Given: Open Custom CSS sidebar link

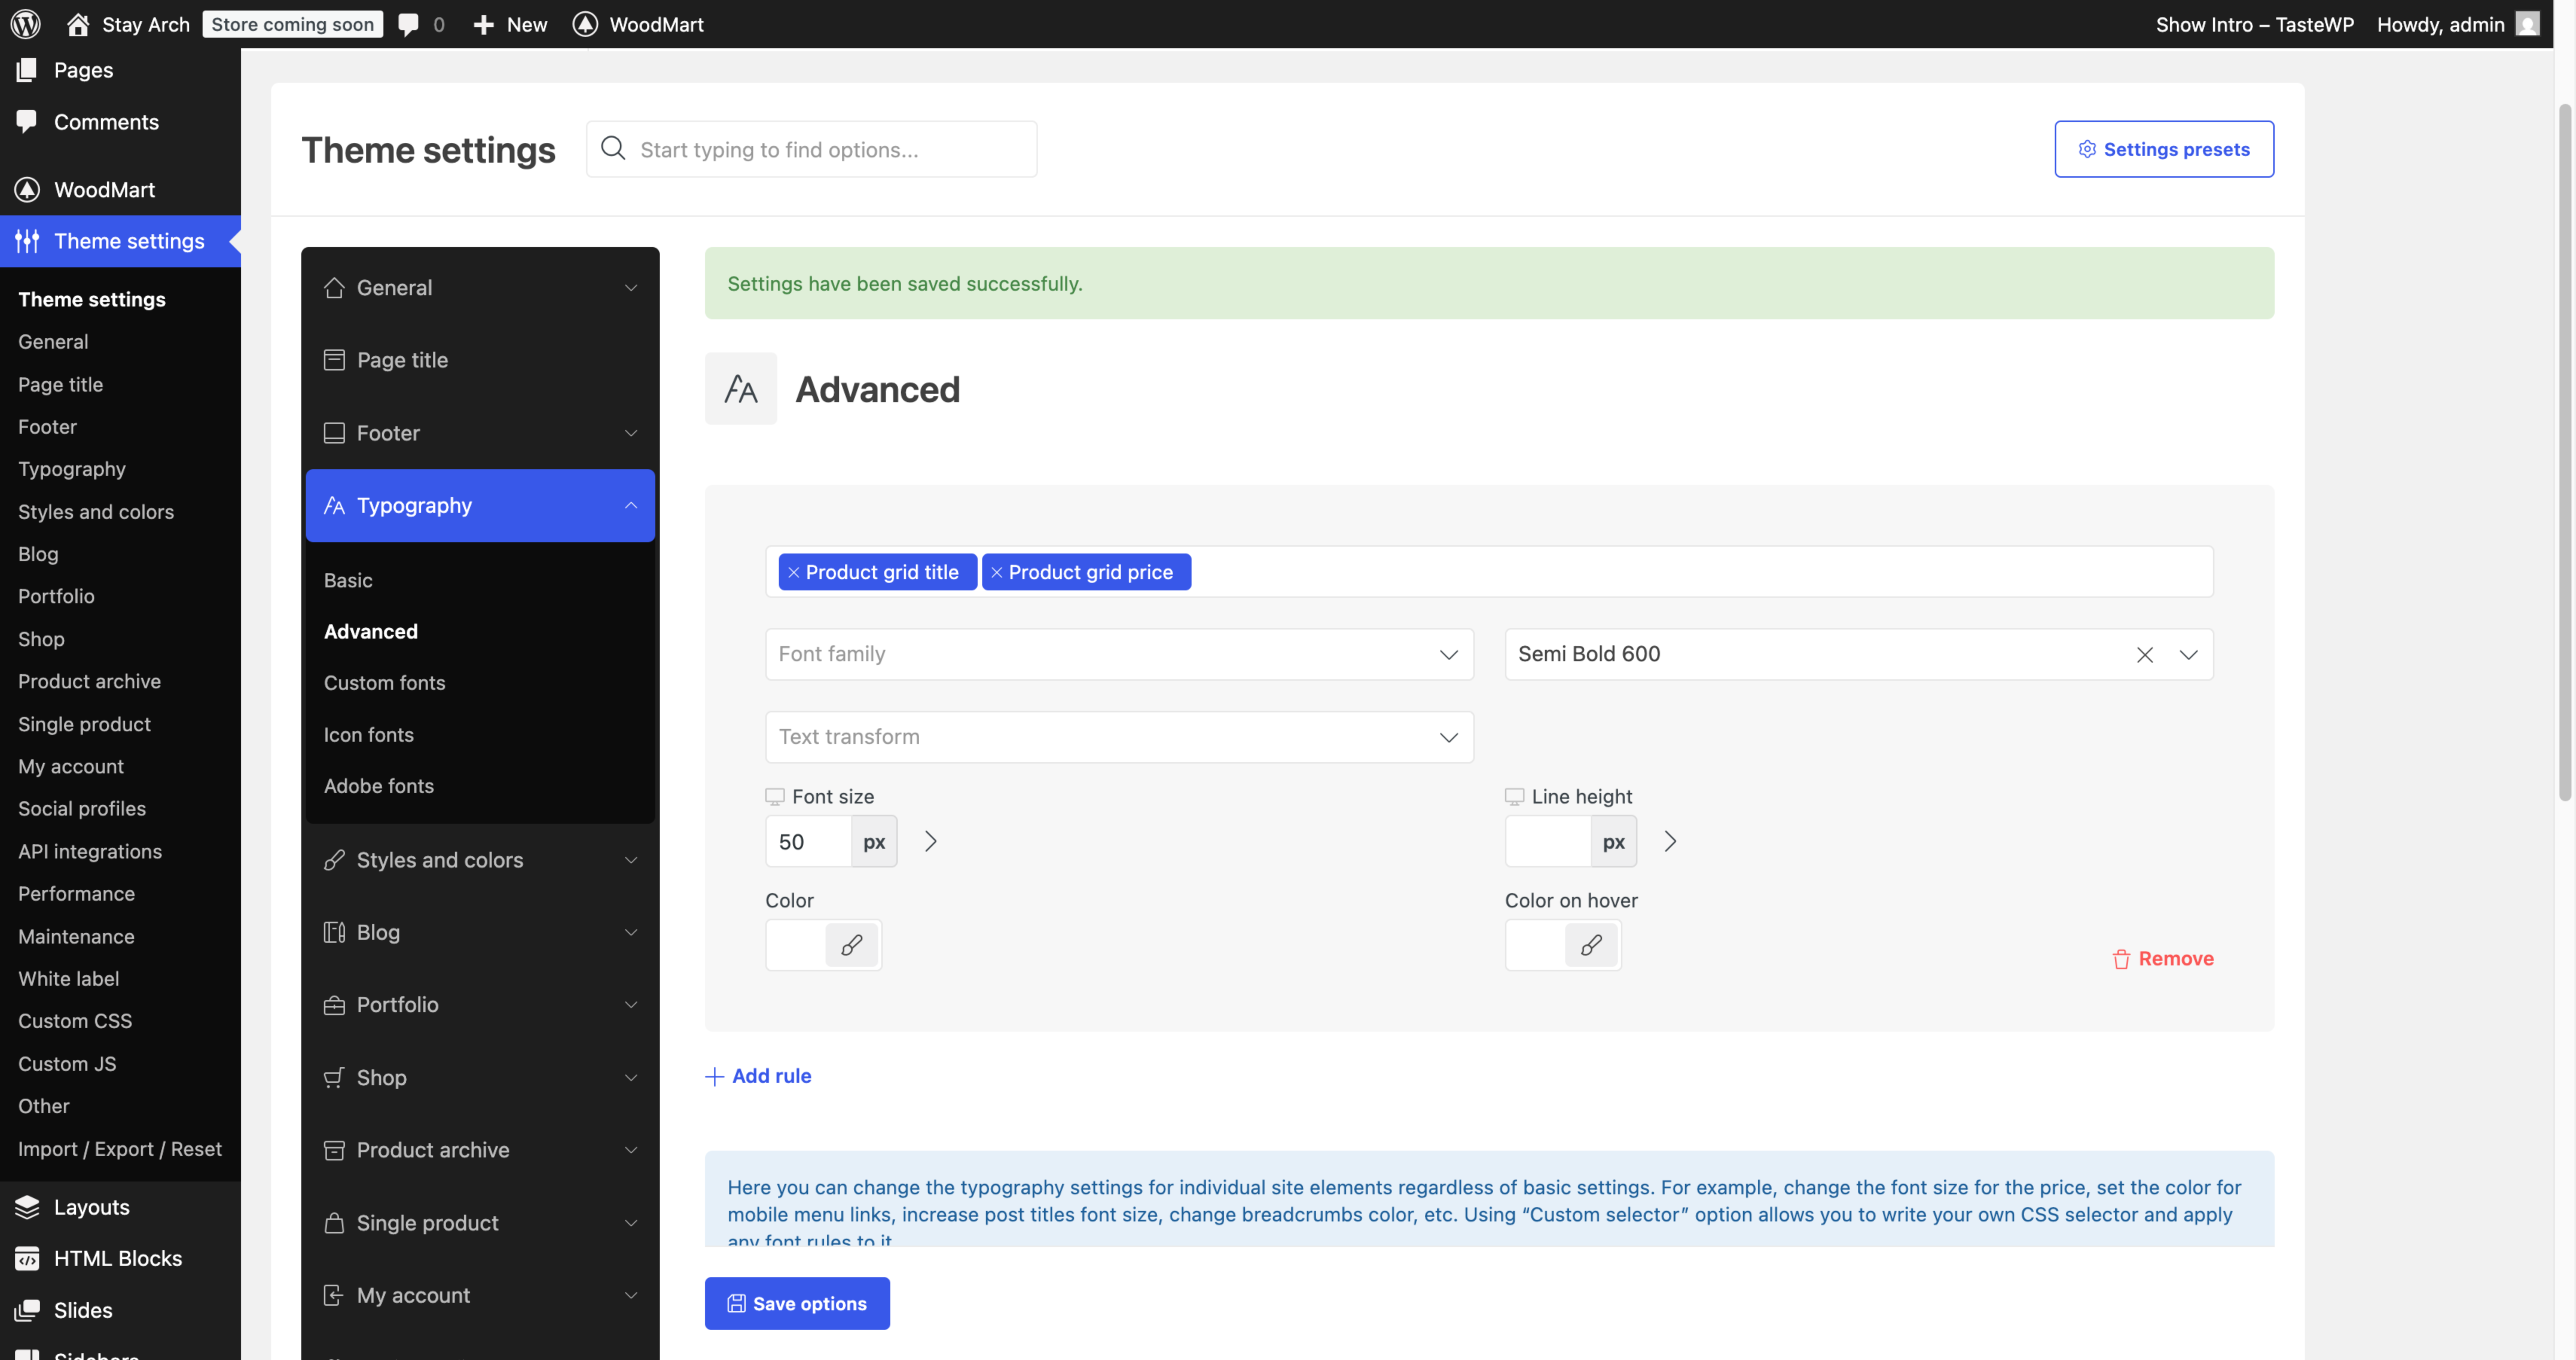Looking at the screenshot, I should click(75, 1021).
